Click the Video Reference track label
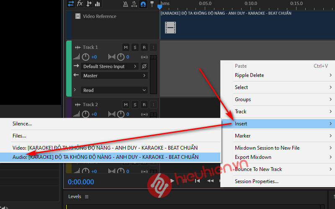Screen dimensions: 335x209 [100, 16]
